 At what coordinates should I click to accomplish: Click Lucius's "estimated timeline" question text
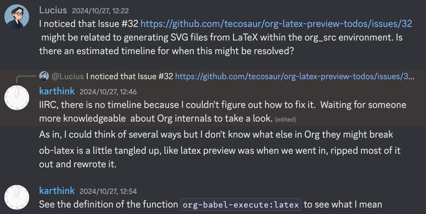pyautogui.click(x=166, y=51)
